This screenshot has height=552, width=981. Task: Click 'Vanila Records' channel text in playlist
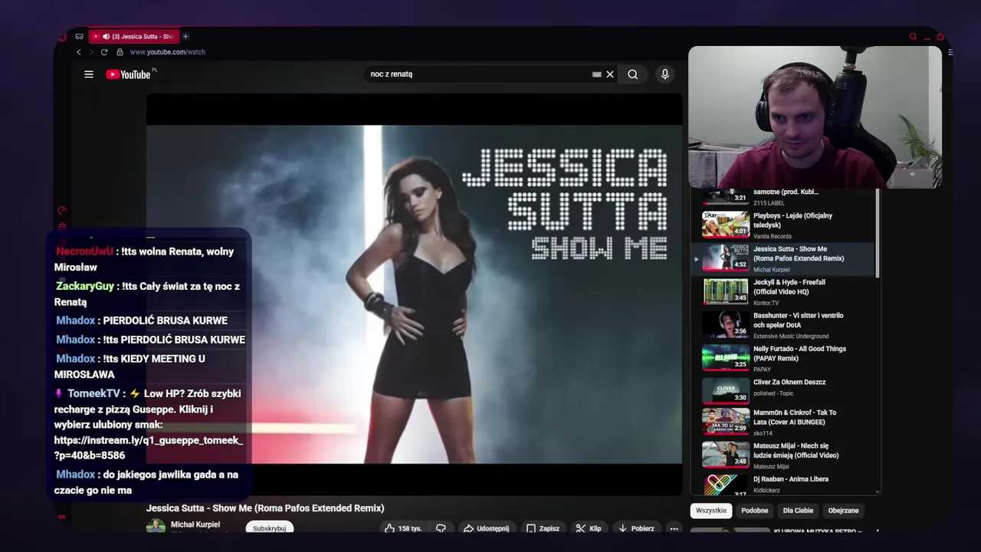click(773, 236)
